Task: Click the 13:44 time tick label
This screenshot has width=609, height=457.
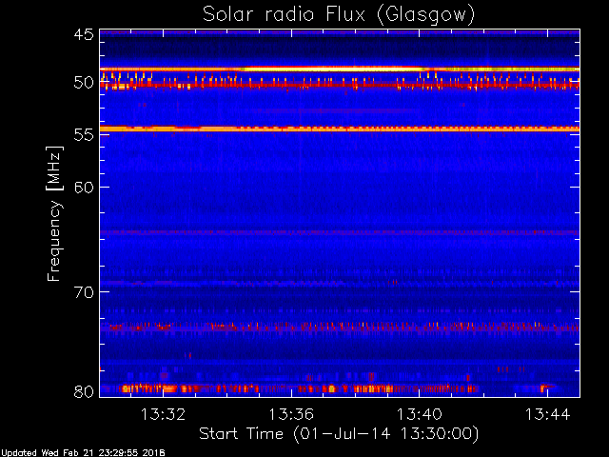Action: [x=548, y=415]
